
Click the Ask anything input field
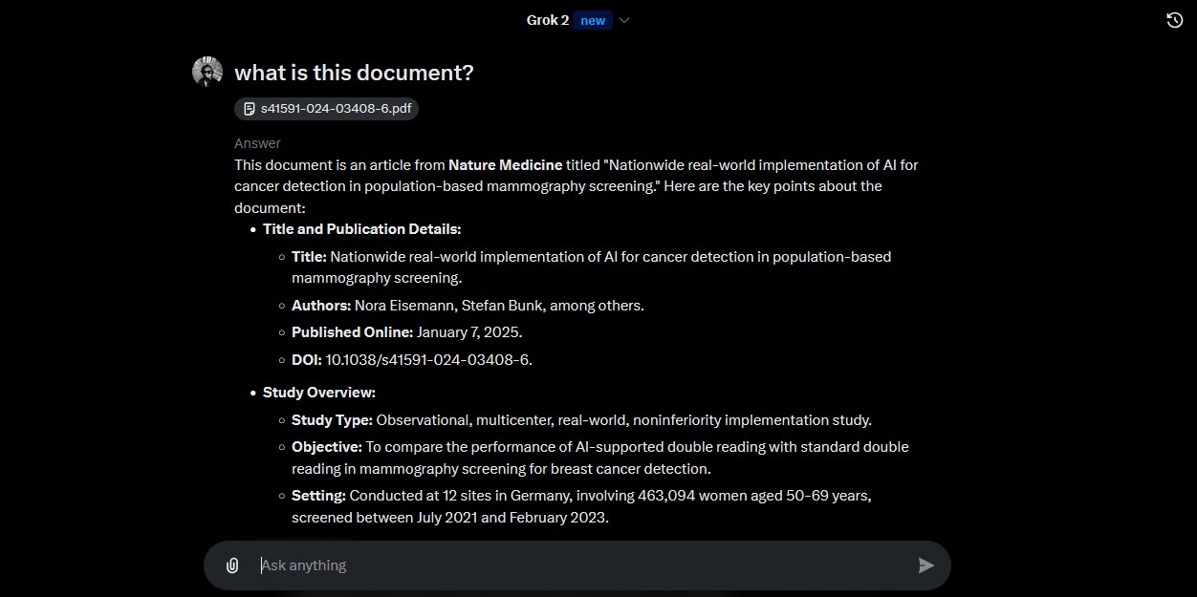pos(574,565)
